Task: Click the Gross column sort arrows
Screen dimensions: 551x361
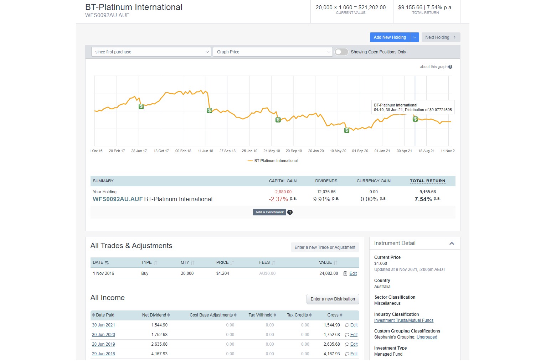Action: tap(341, 315)
